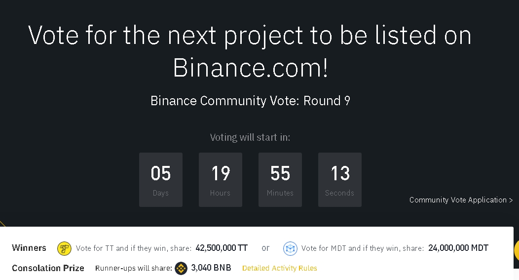Click the blue MDT cube icon
Screen dimensions: 519x280
coord(290,248)
